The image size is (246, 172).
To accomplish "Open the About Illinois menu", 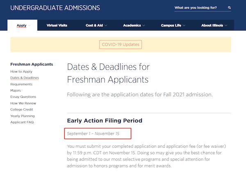I will [x=214, y=26].
